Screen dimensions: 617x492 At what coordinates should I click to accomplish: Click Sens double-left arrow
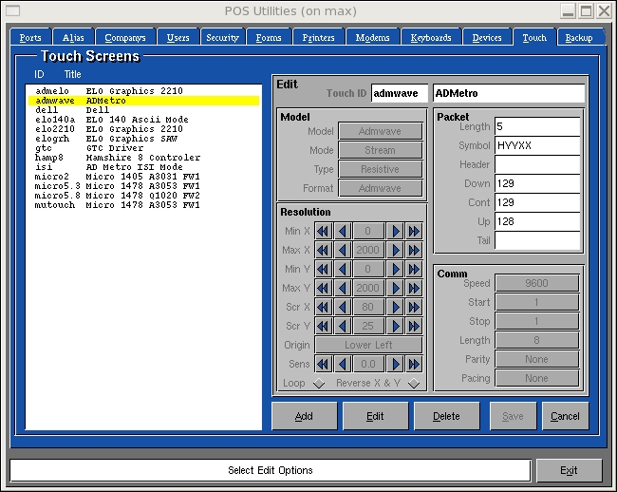324,364
